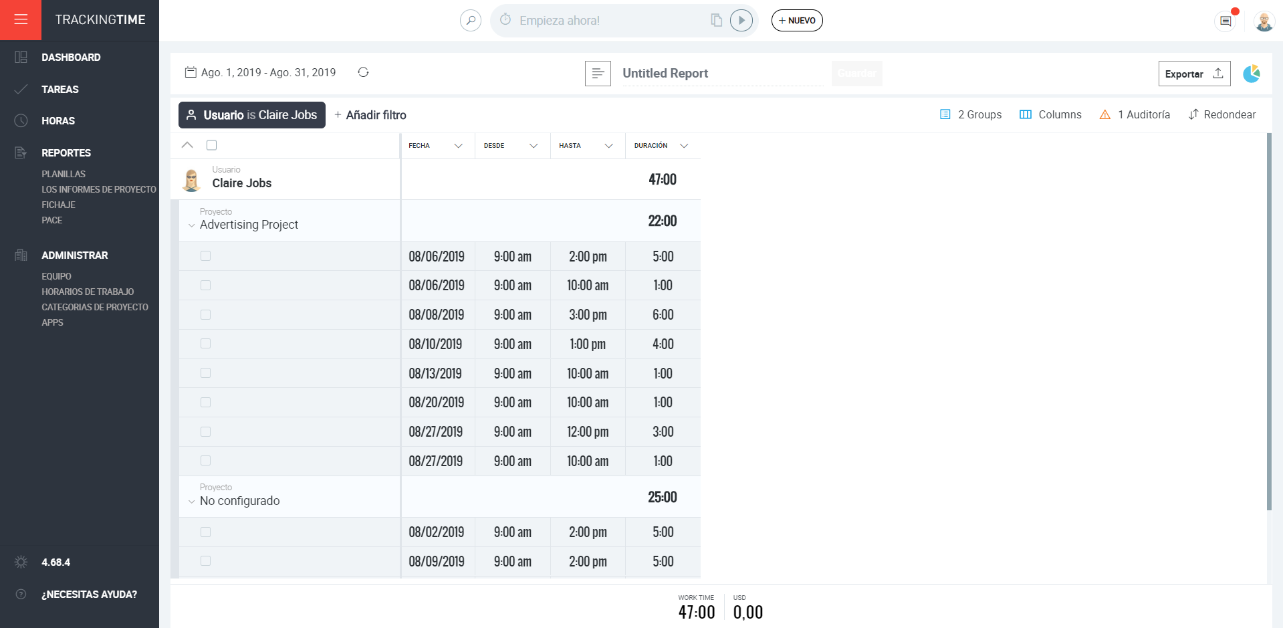This screenshot has height=628, width=1283.
Task: Open the Hasta column dropdown
Action: [x=608, y=146]
